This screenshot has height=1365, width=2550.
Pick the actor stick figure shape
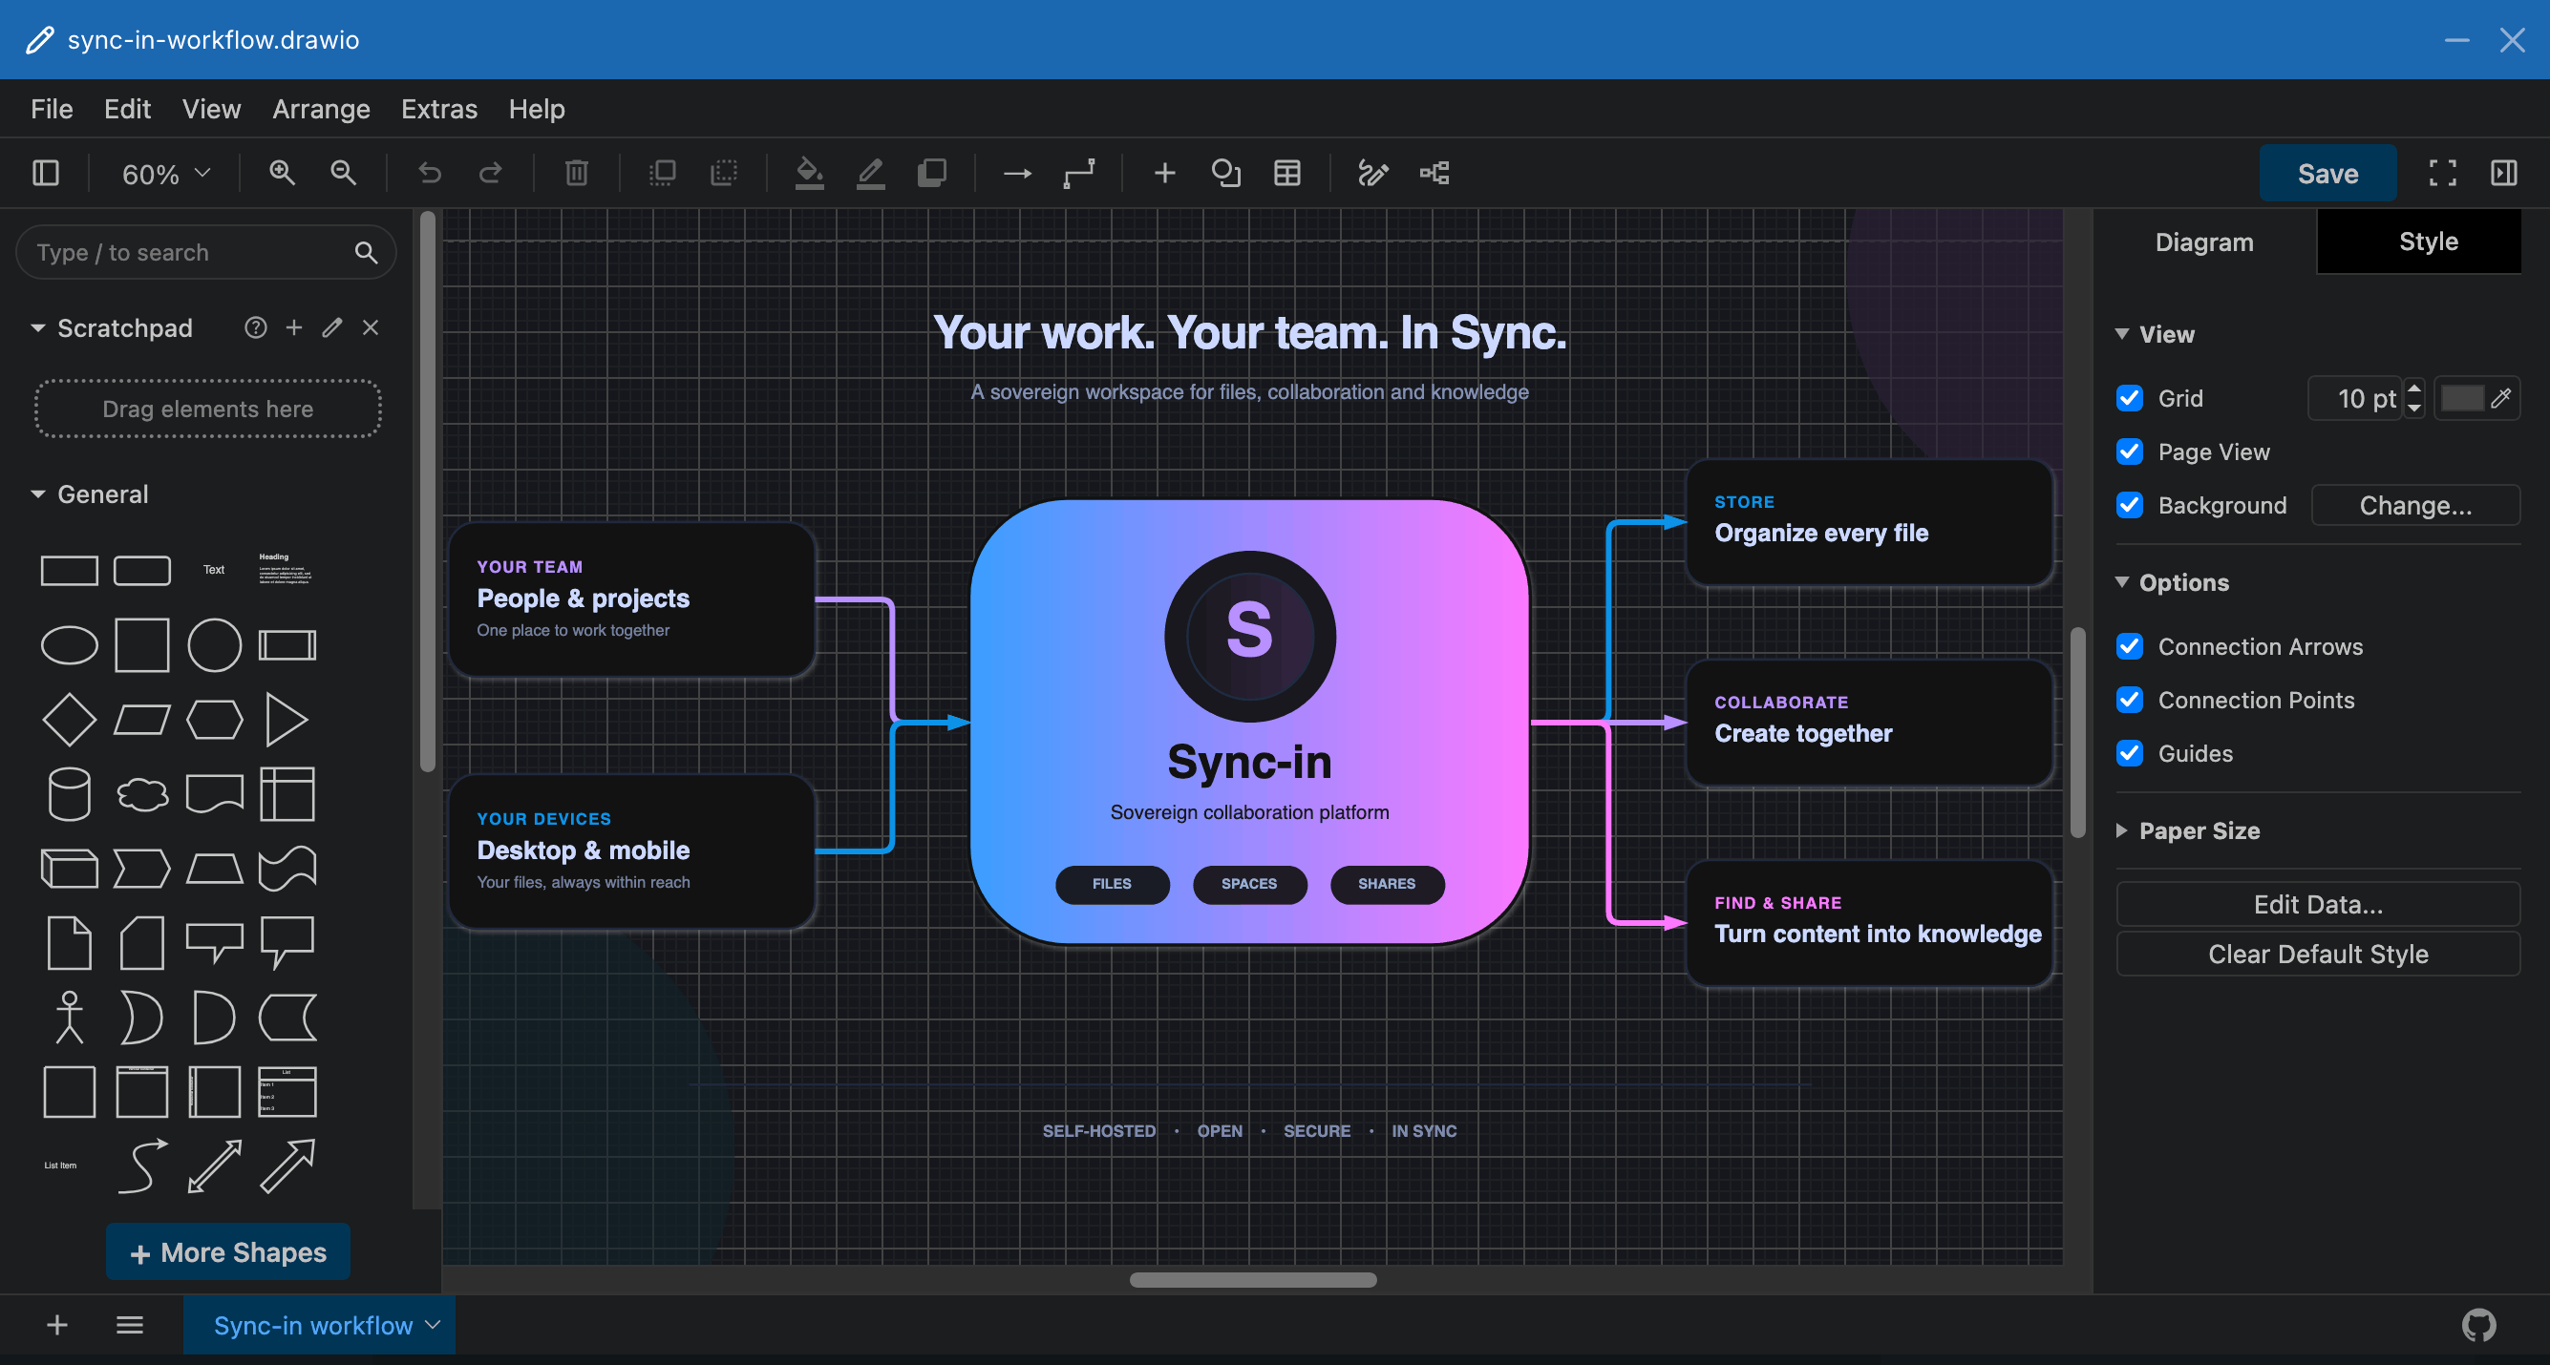click(x=70, y=1017)
